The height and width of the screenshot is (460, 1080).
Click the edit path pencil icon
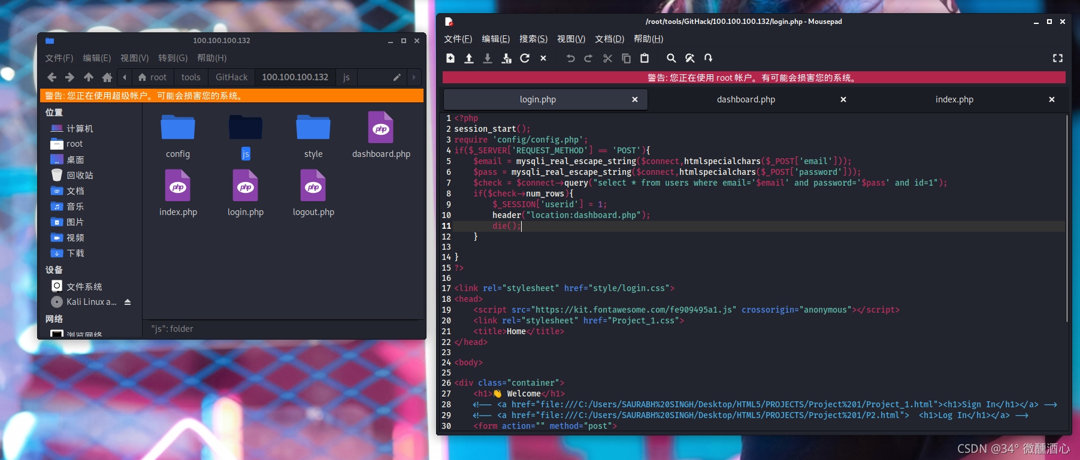click(x=397, y=77)
